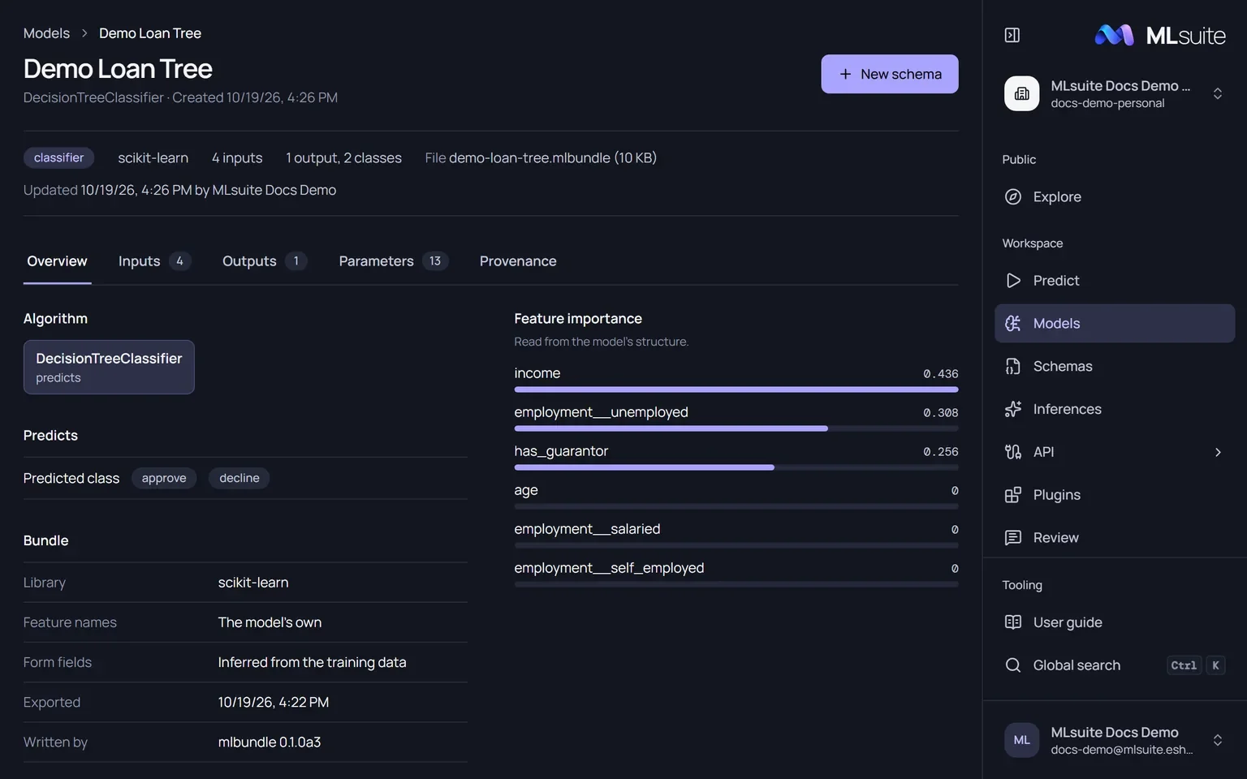Open the Inputs tab
Screen dimensions: 1247x779
tap(154, 261)
